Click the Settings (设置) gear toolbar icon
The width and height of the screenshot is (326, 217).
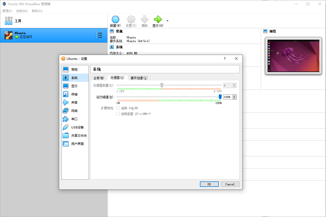click(x=131, y=19)
